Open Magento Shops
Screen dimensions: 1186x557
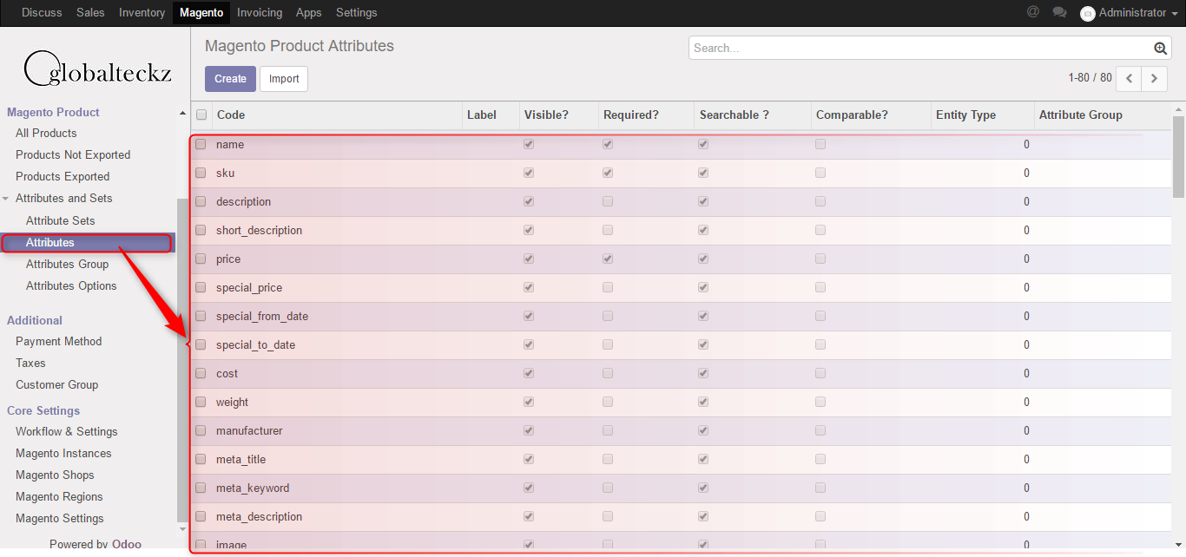point(55,475)
